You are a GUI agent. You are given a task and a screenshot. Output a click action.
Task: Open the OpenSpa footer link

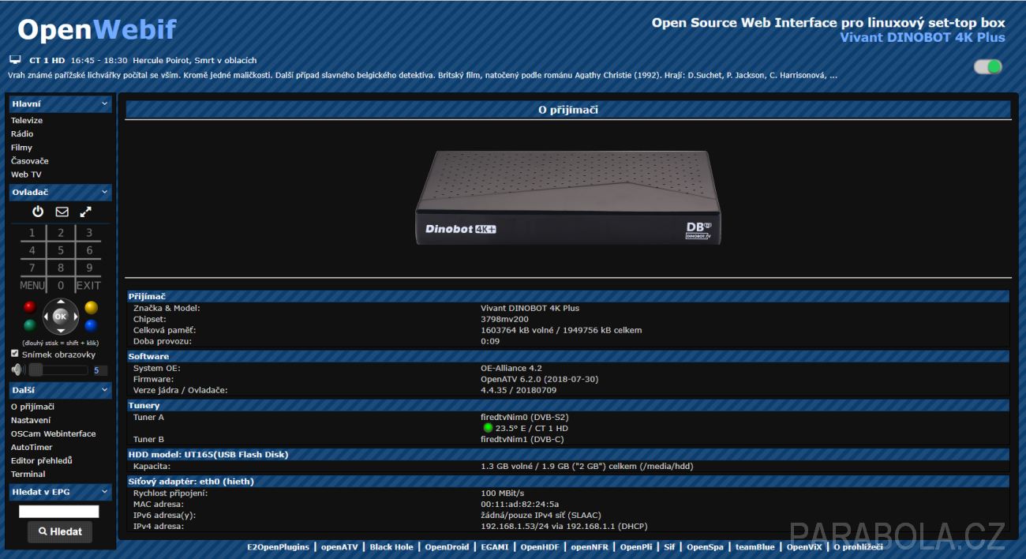pyautogui.click(x=705, y=546)
